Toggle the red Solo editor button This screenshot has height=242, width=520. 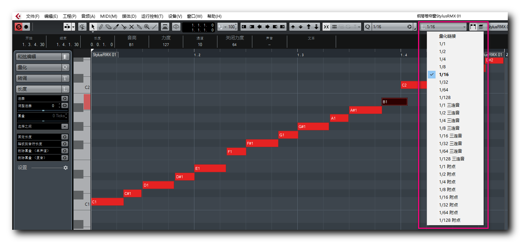click(19, 27)
